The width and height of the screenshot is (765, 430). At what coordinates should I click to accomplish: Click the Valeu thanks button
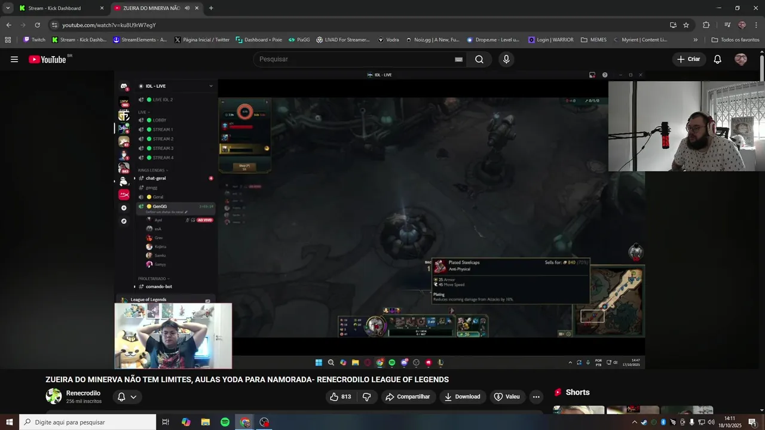[x=507, y=397]
